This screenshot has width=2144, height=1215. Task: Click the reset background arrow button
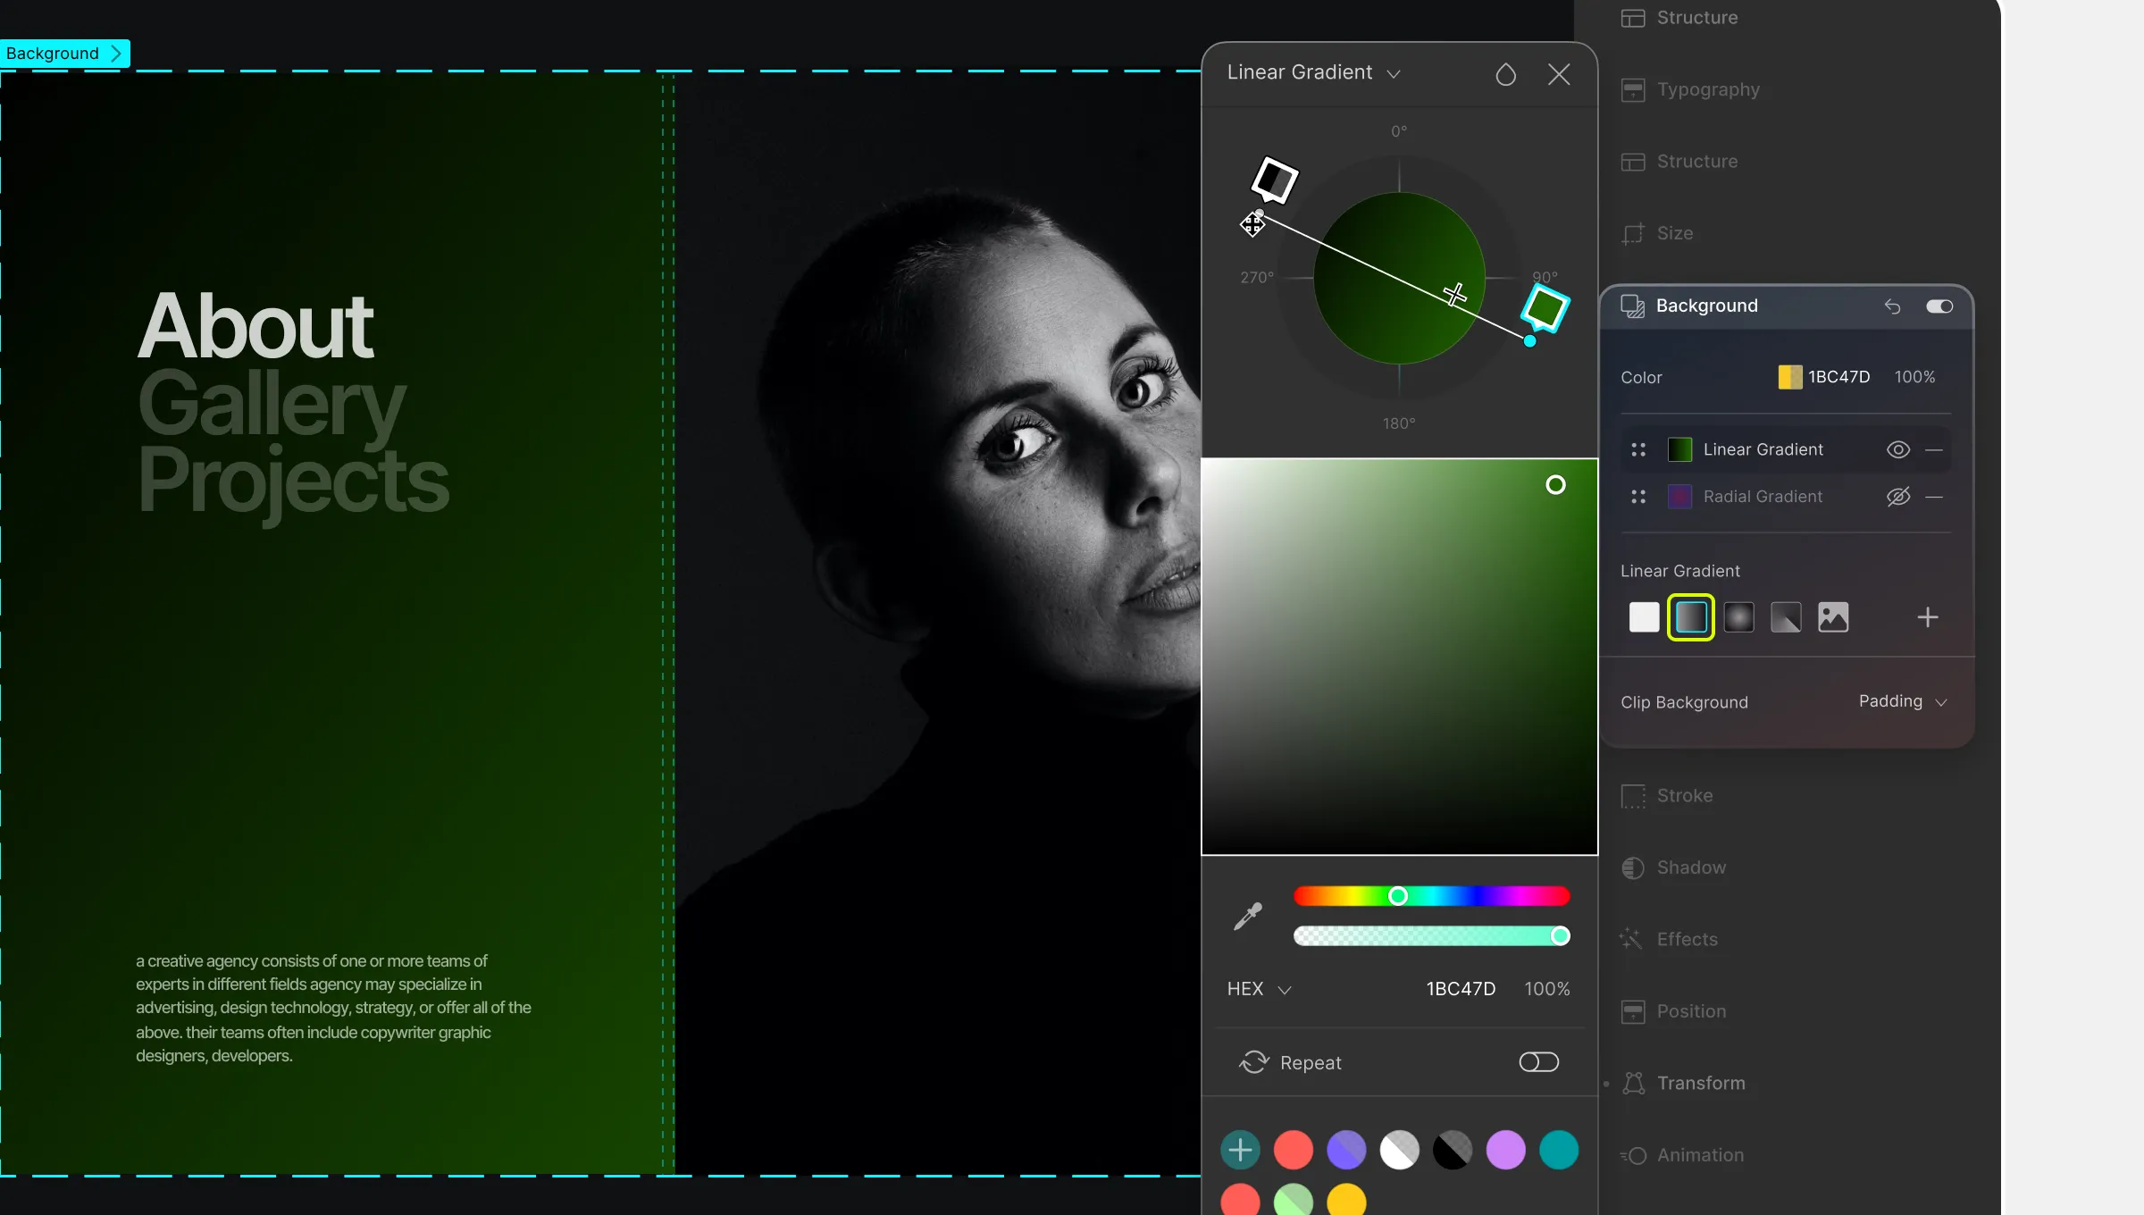[x=1894, y=305]
